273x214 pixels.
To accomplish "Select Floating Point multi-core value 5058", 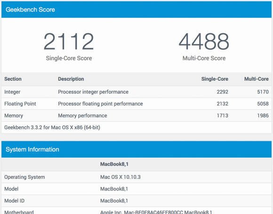I will point(263,104).
